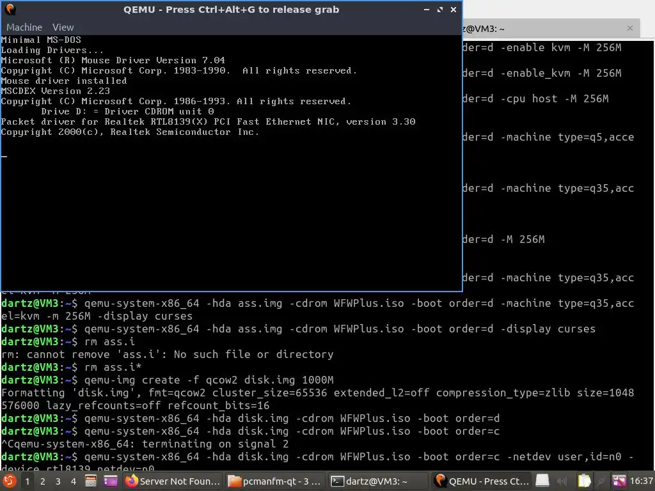The height and width of the screenshot is (491, 655).
Task: Click the 'Packet driver for Realtek RTL8139' line
Action: pos(208,122)
